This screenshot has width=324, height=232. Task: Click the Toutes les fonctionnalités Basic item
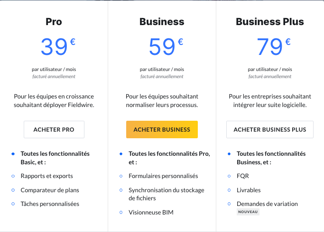(55, 157)
